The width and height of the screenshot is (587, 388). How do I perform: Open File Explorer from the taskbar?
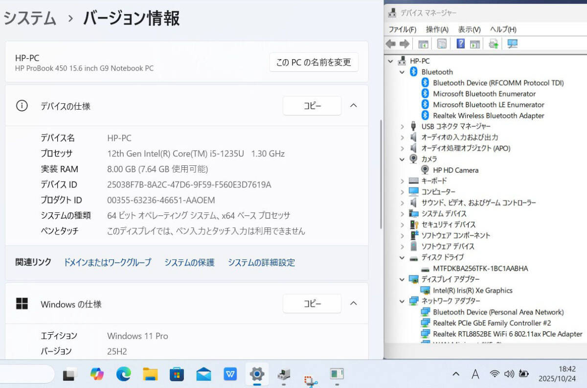(x=150, y=374)
